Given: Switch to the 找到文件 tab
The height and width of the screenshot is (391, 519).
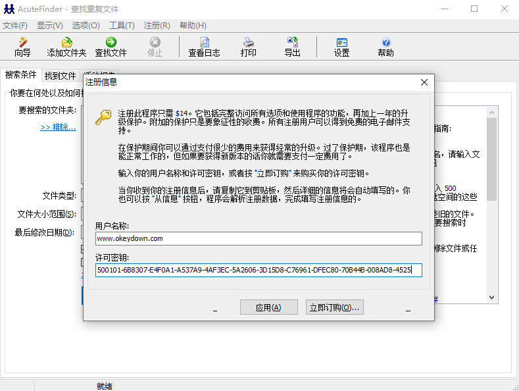Looking at the screenshot, I should pos(61,76).
